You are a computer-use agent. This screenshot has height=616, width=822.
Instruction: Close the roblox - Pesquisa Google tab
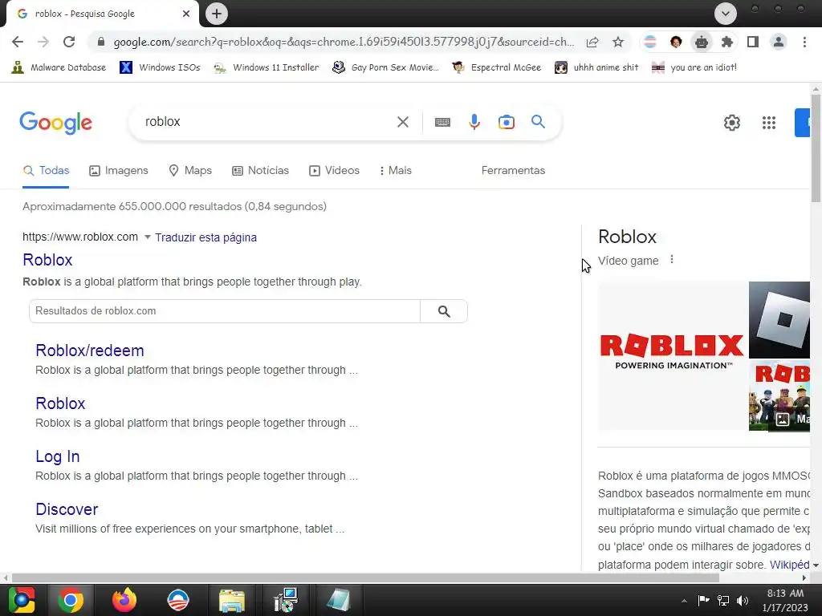coord(186,14)
